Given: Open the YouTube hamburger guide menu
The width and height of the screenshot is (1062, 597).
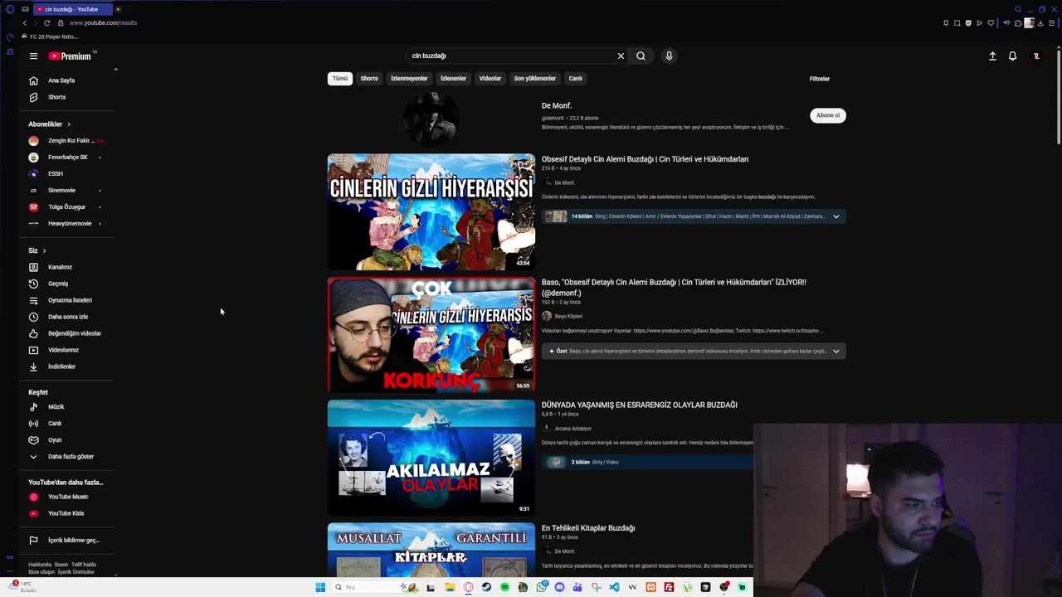Looking at the screenshot, I should (33, 56).
